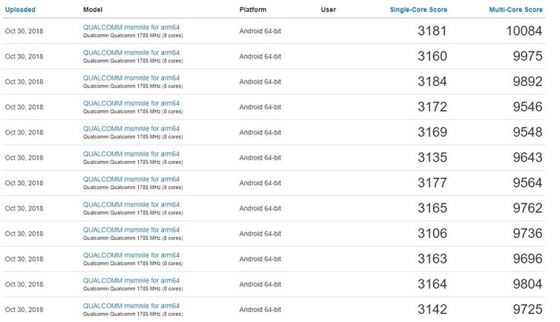View QUALCOMM msmnile result with single-core 3106
The height and width of the screenshot is (322, 560).
pos(131,230)
